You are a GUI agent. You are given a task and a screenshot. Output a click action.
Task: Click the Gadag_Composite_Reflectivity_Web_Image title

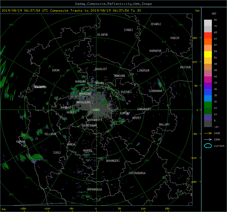click(x=113, y=4)
